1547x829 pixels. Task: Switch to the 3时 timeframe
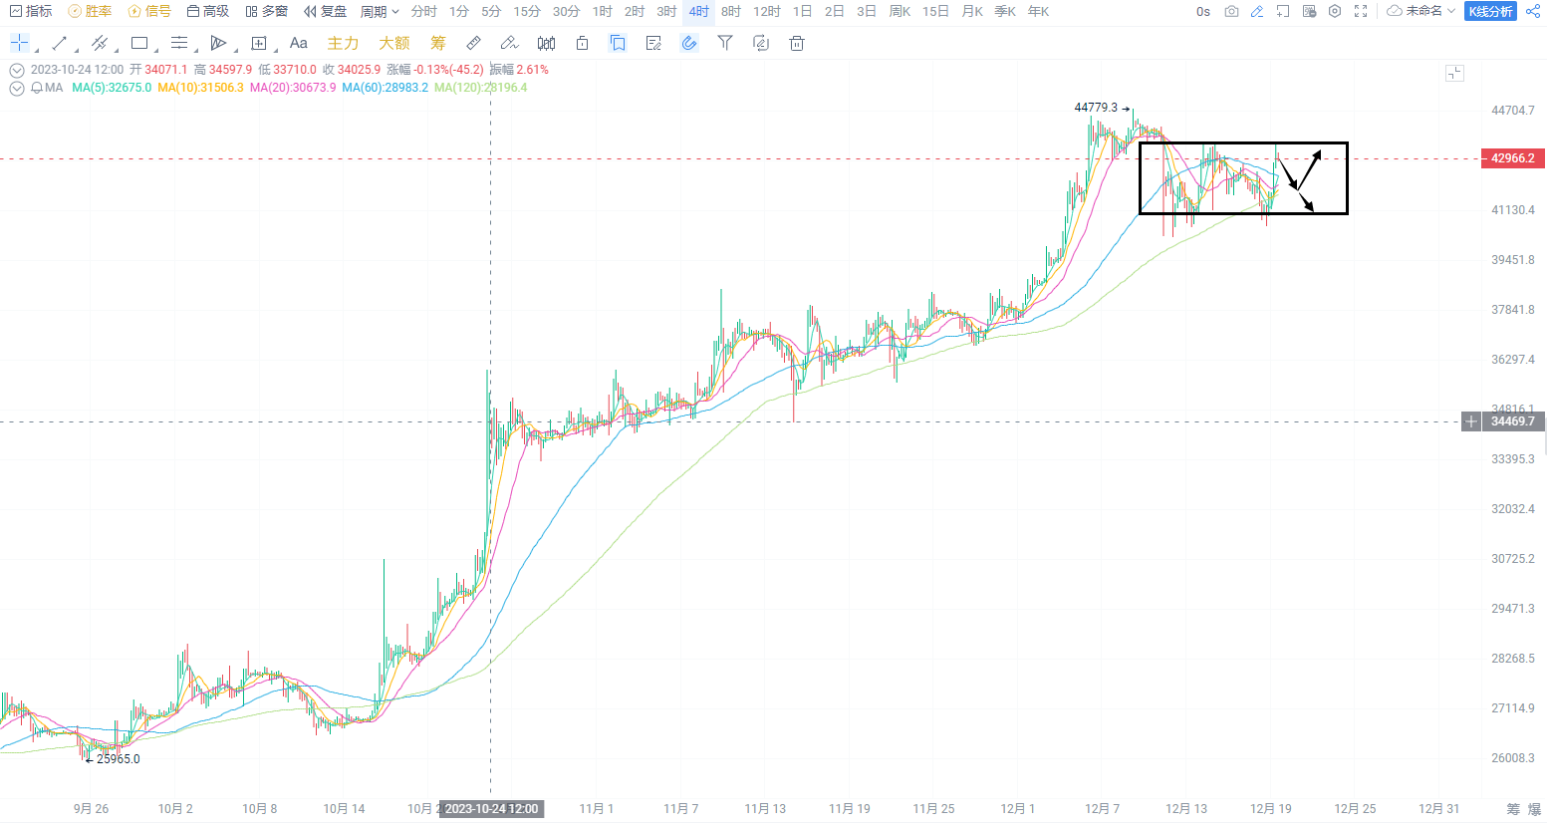pos(666,11)
